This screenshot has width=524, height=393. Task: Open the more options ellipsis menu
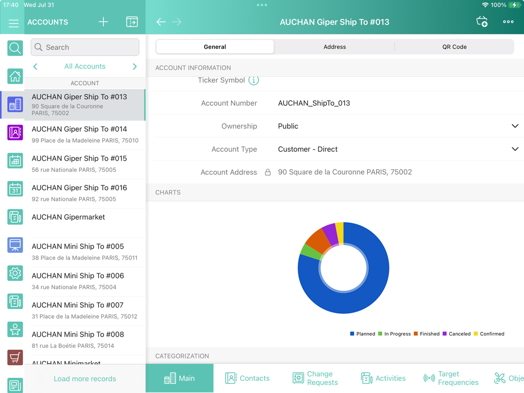tap(508, 21)
